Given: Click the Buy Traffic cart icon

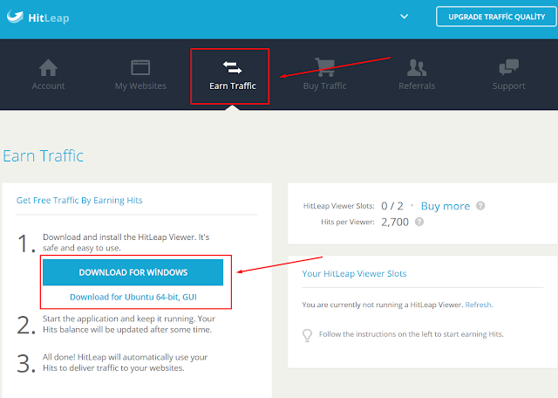Looking at the screenshot, I should [325, 67].
